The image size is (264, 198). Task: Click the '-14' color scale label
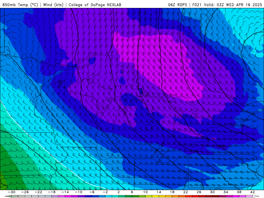click(x=65, y=192)
